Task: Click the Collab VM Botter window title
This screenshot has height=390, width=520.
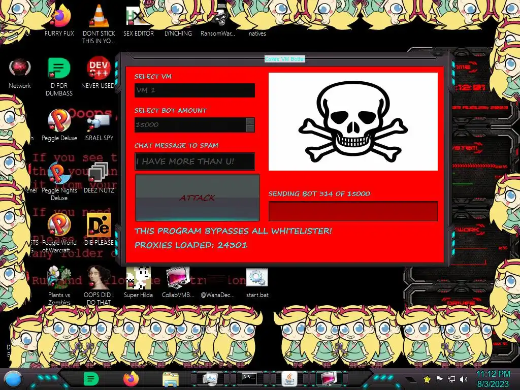Action: (x=284, y=59)
